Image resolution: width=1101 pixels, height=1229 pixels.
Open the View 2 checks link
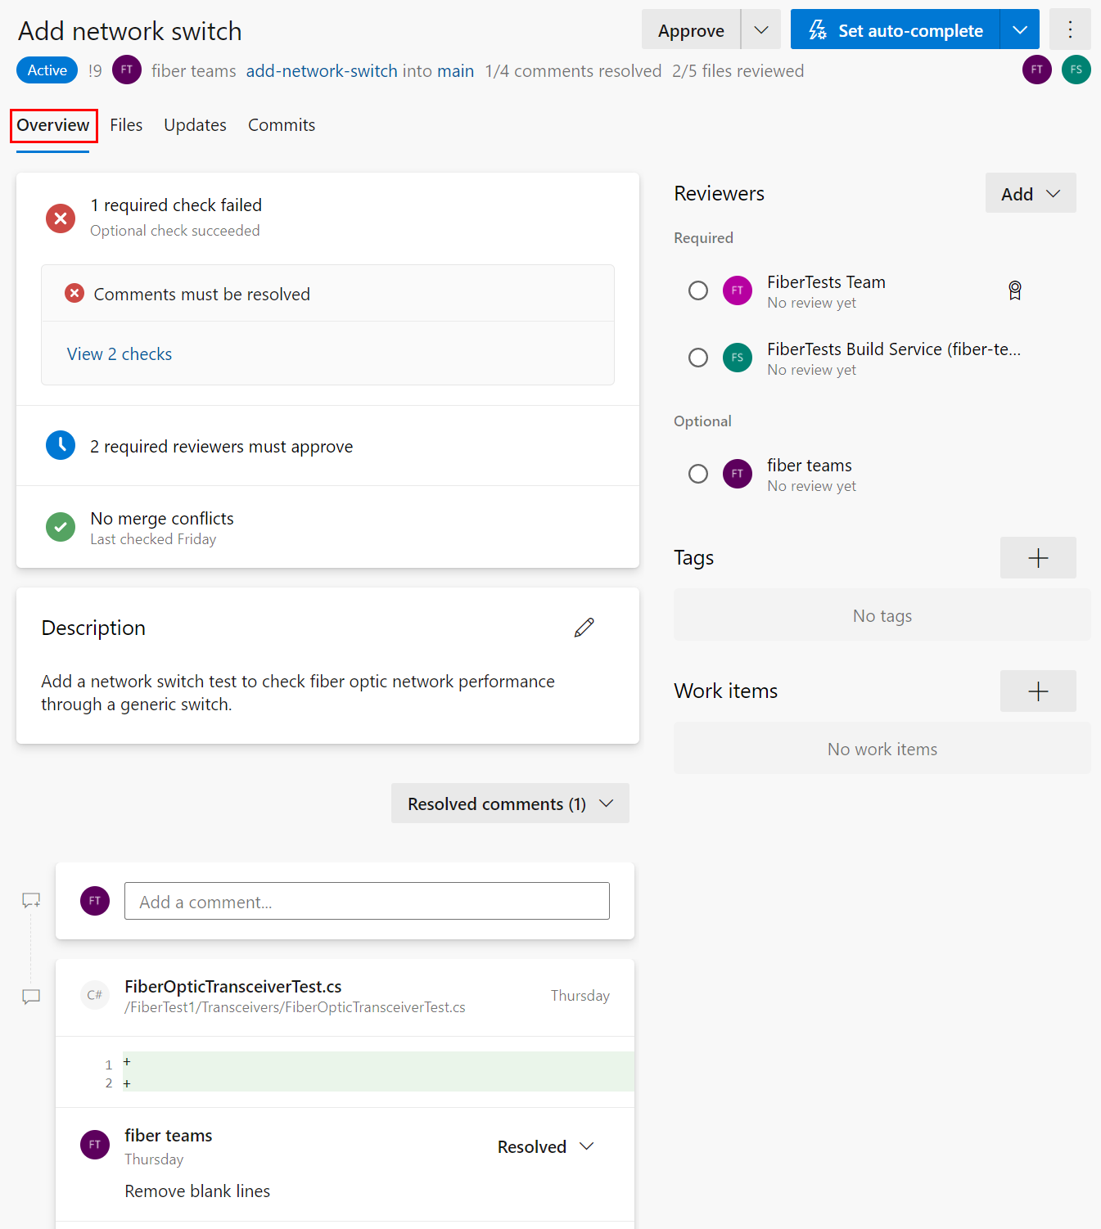click(x=119, y=353)
